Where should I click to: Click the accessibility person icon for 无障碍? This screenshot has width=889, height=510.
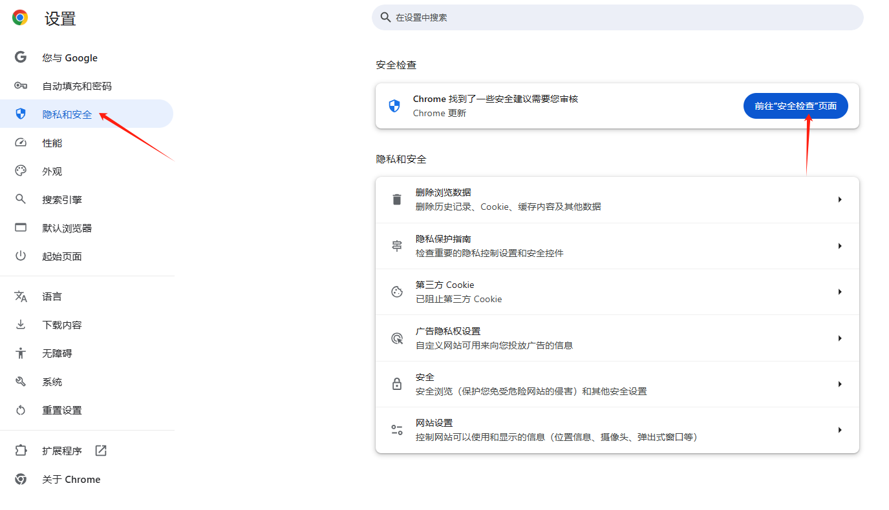click(21, 353)
